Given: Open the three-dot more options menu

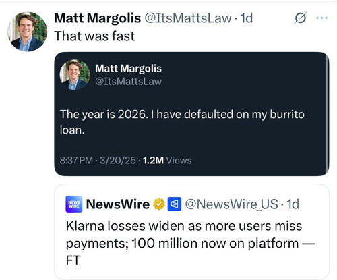Looking at the screenshot, I should 321,18.
